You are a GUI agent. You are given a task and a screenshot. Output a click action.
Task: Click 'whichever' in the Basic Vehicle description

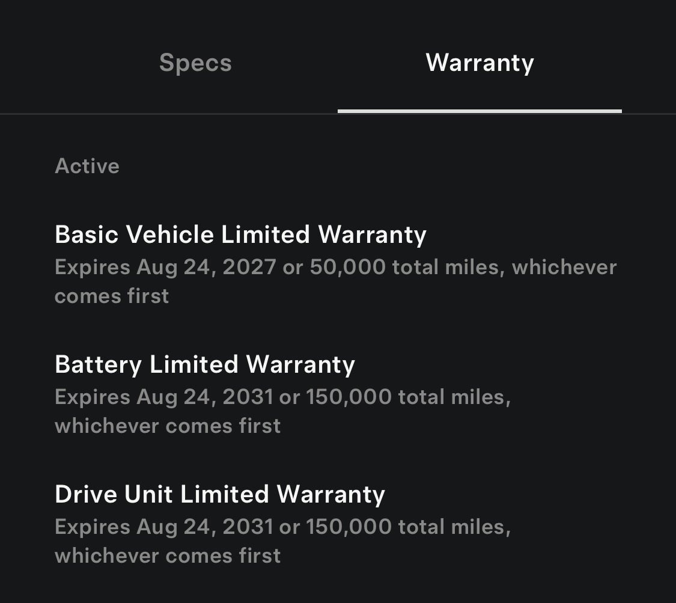click(x=564, y=267)
